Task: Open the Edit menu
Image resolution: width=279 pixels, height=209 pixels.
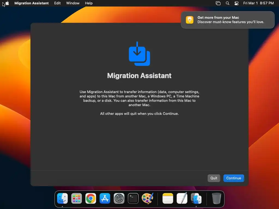Action: [57, 3]
